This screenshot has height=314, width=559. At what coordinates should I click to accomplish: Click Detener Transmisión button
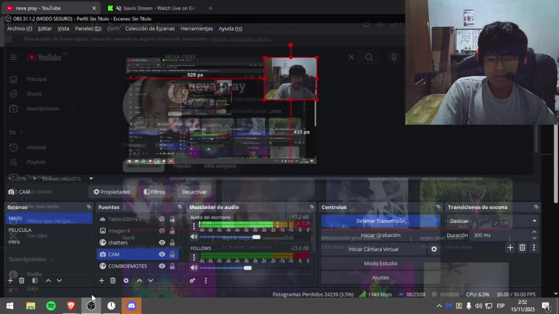click(380, 221)
